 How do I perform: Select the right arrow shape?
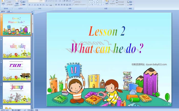pos(99,2)
